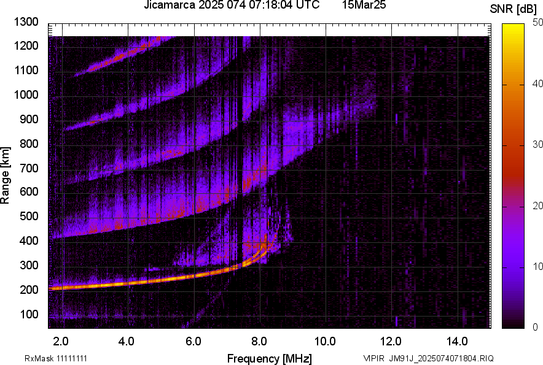Click the range tick label "1300"
This screenshot has width=543, height=365.
point(26,22)
